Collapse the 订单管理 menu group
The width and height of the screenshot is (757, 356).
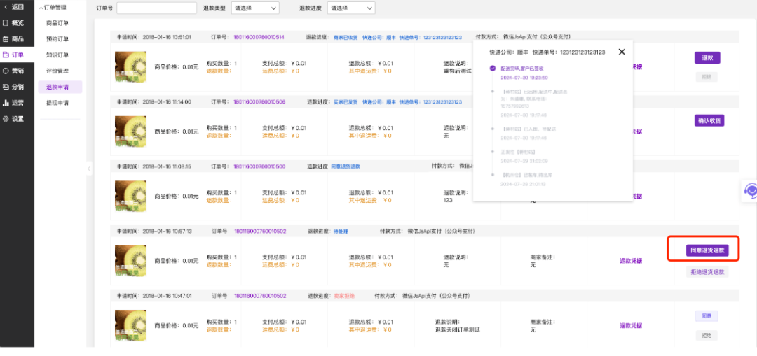[x=53, y=7]
